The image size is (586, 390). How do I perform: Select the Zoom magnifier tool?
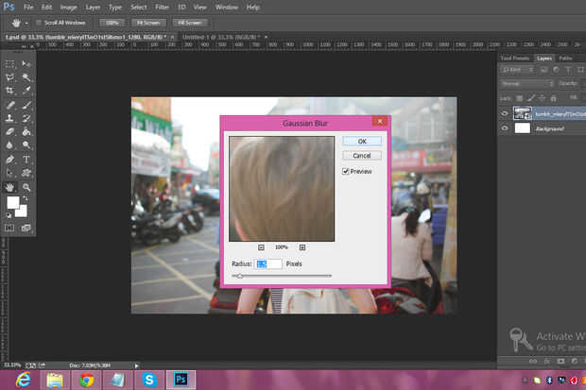26,187
